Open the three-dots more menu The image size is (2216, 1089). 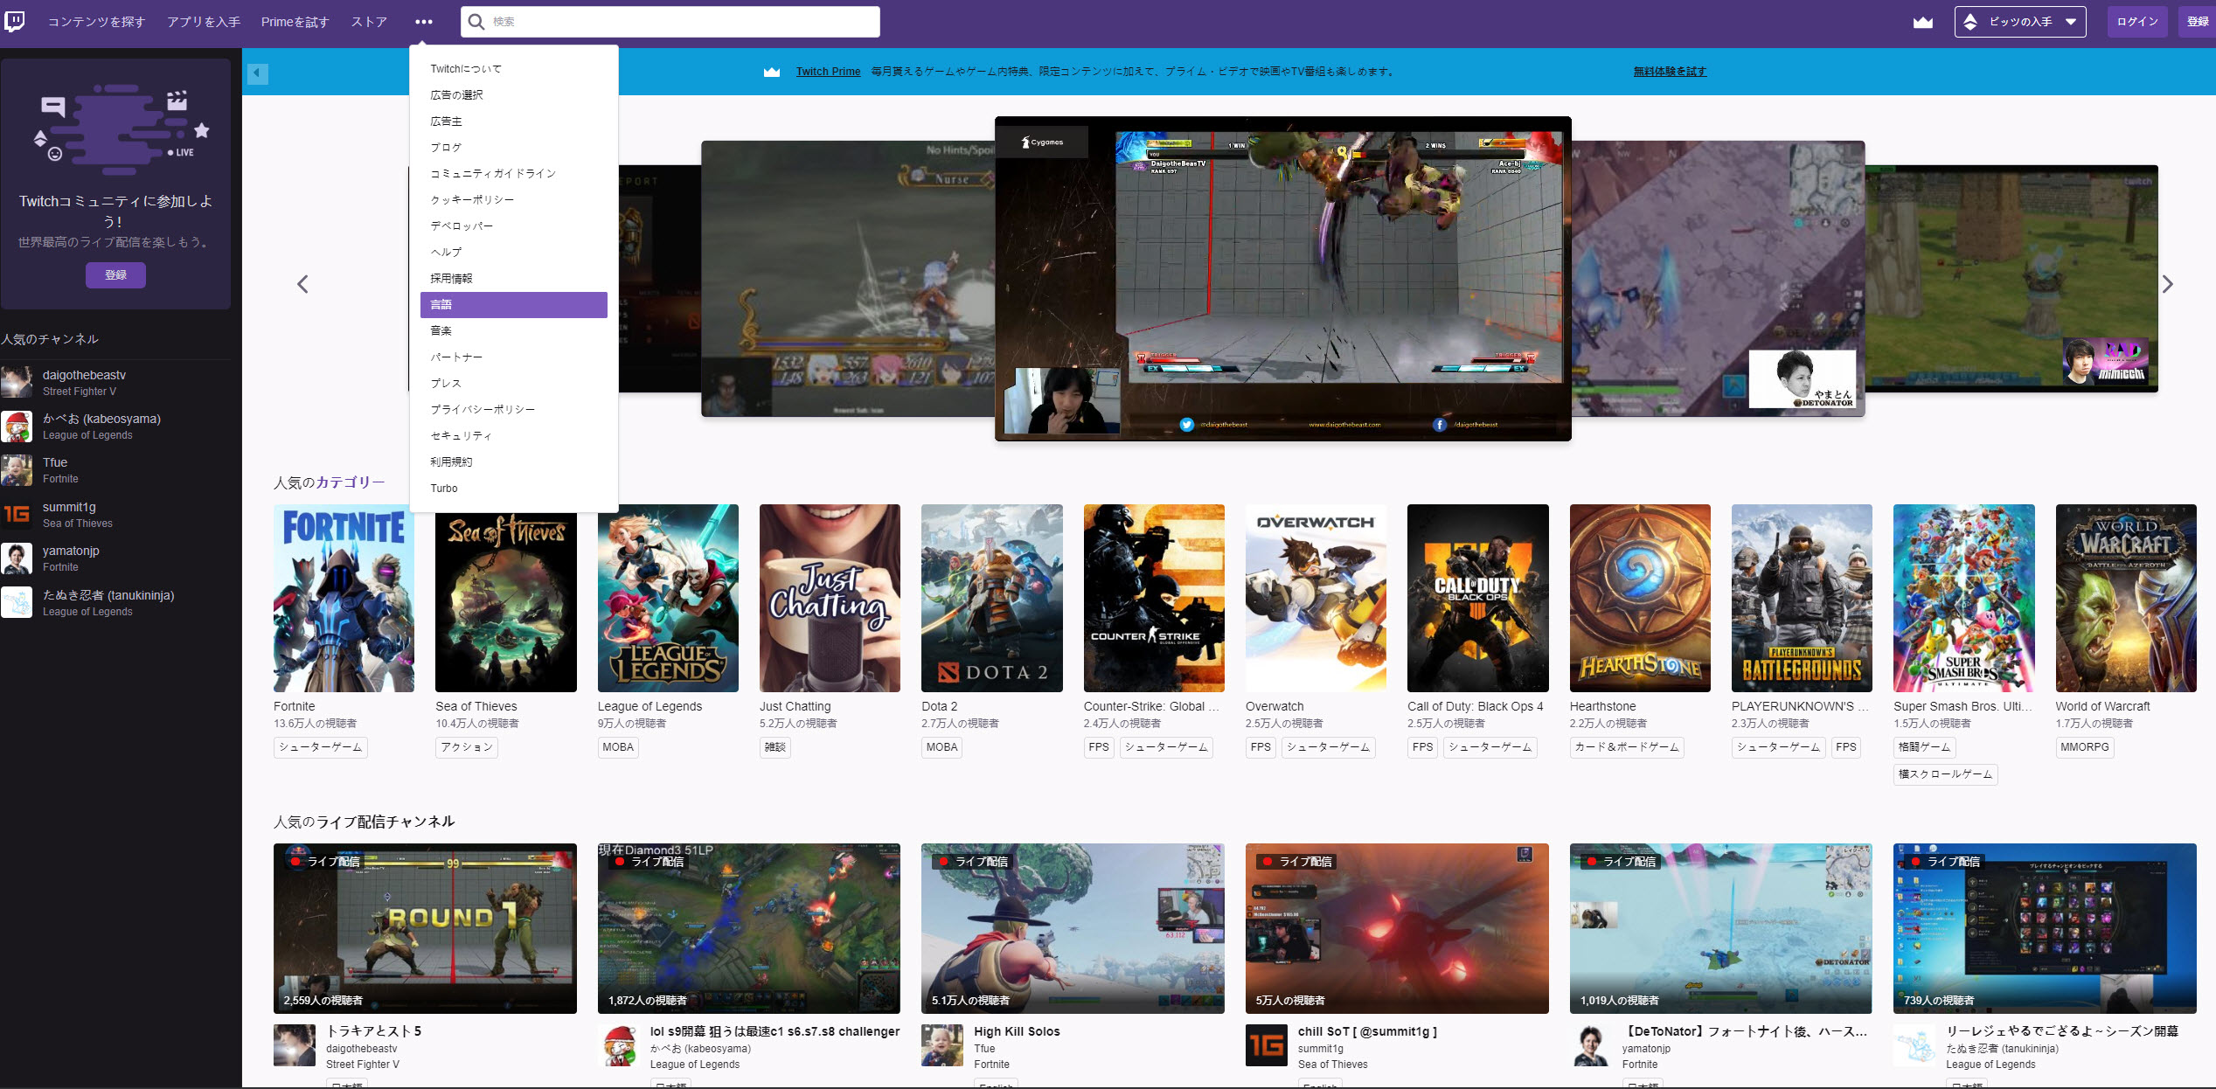pos(424,22)
